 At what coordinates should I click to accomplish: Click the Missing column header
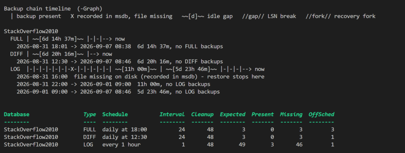(291, 114)
